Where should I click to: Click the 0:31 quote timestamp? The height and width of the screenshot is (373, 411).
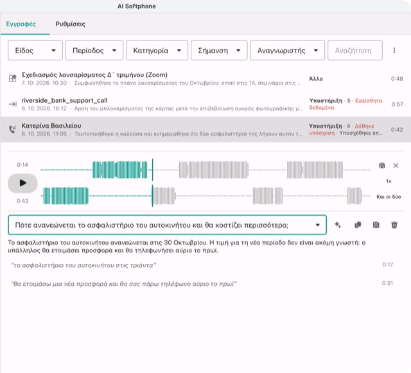pos(387,283)
